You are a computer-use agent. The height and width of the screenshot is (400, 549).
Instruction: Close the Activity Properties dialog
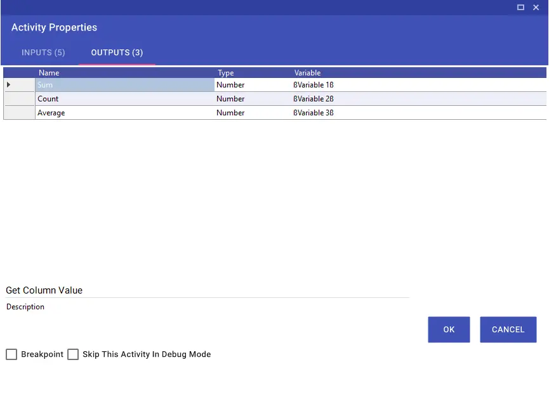click(x=536, y=8)
